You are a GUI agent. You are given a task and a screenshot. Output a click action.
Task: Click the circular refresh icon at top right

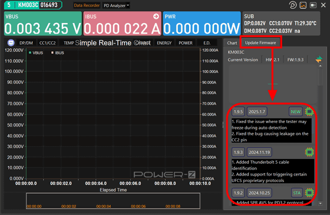coord(293,5)
